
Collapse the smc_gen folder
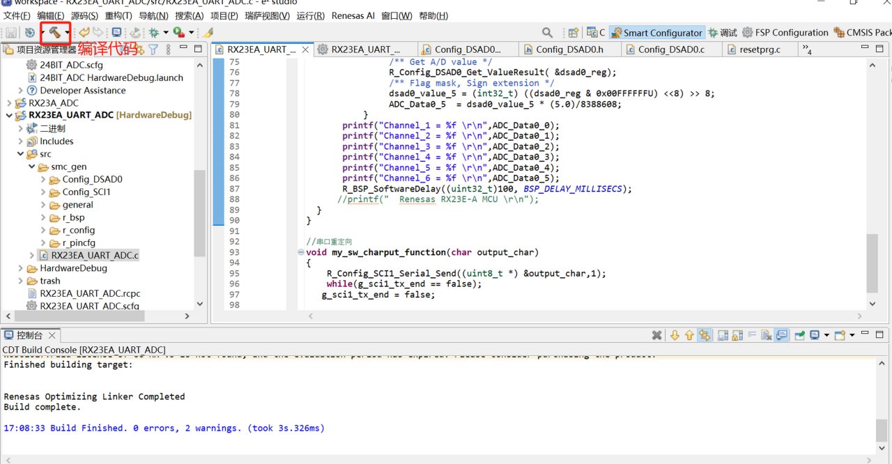(32, 167)
